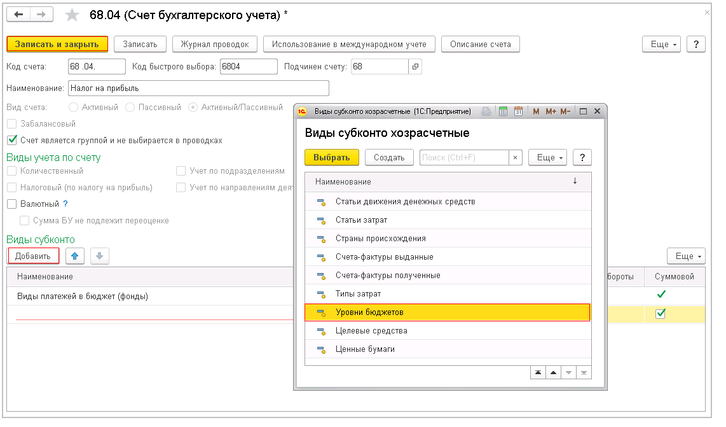The width and height of the screenshot is (726, 427).
Task: Jump to list end arrow icon
Action: (x=583, y=373)
